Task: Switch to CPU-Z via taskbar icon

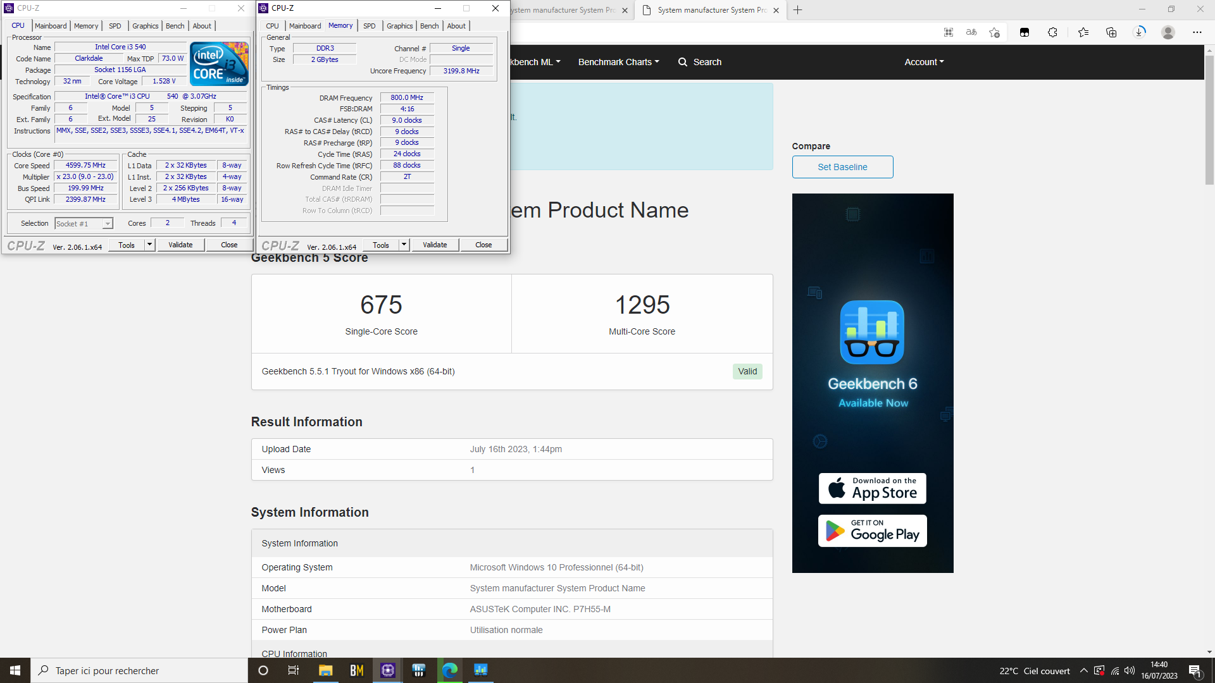Action: 387,670
